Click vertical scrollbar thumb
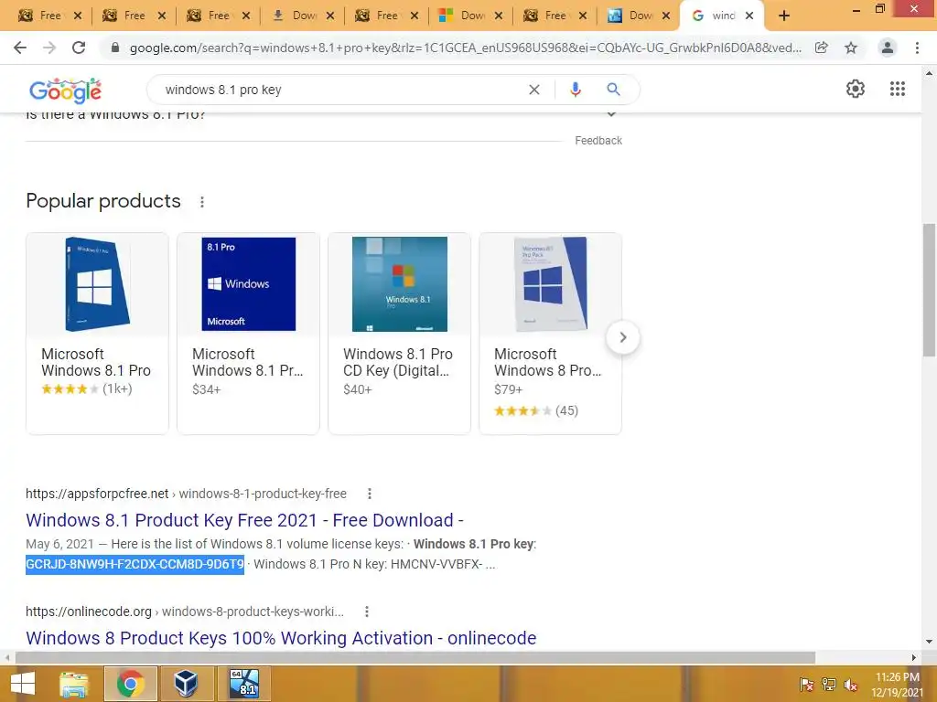 click(929, 290)
